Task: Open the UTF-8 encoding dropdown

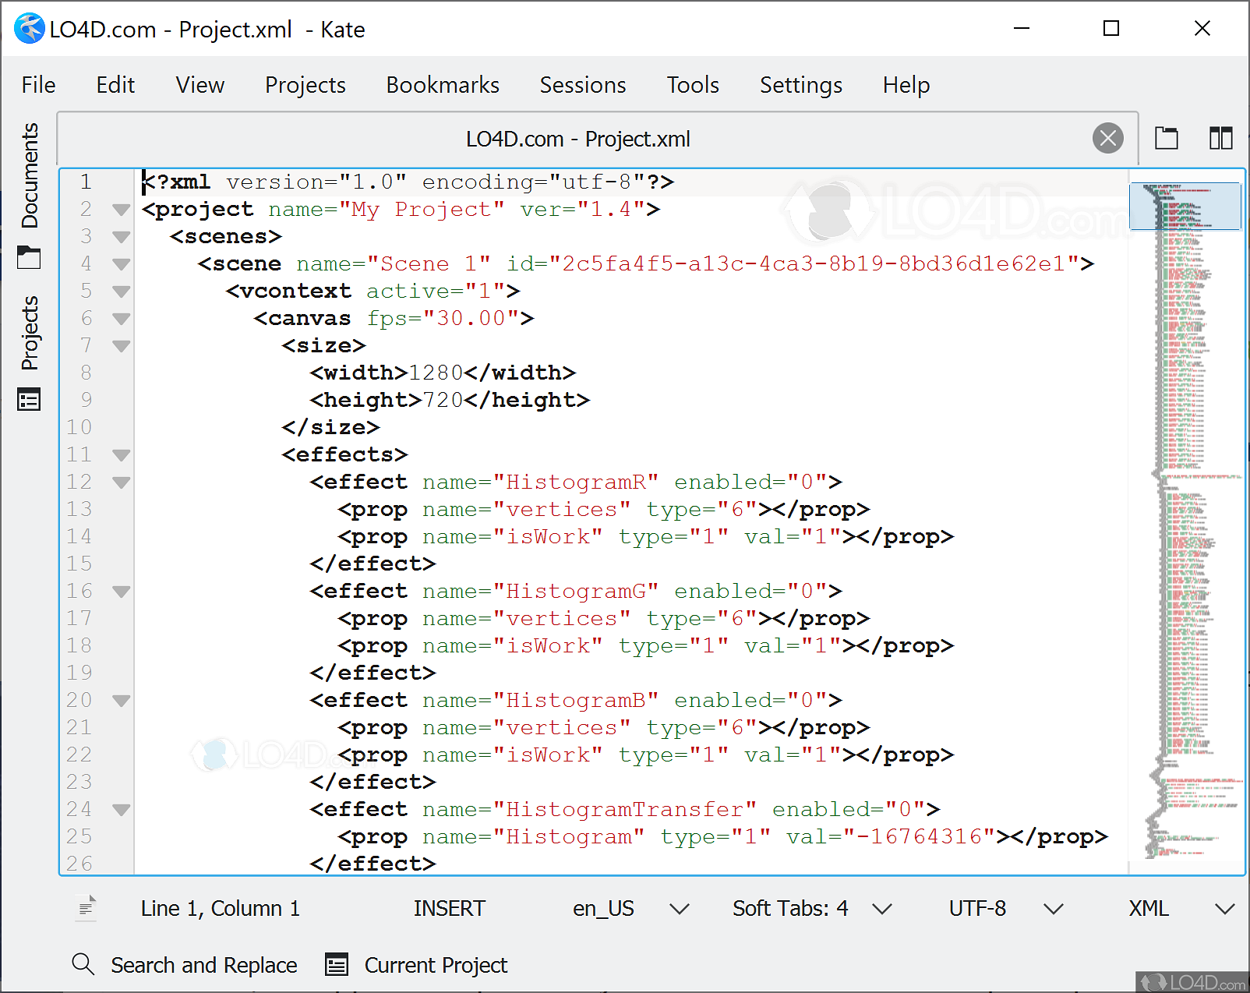Action: pyautogui.click(x=1005, y=909)
